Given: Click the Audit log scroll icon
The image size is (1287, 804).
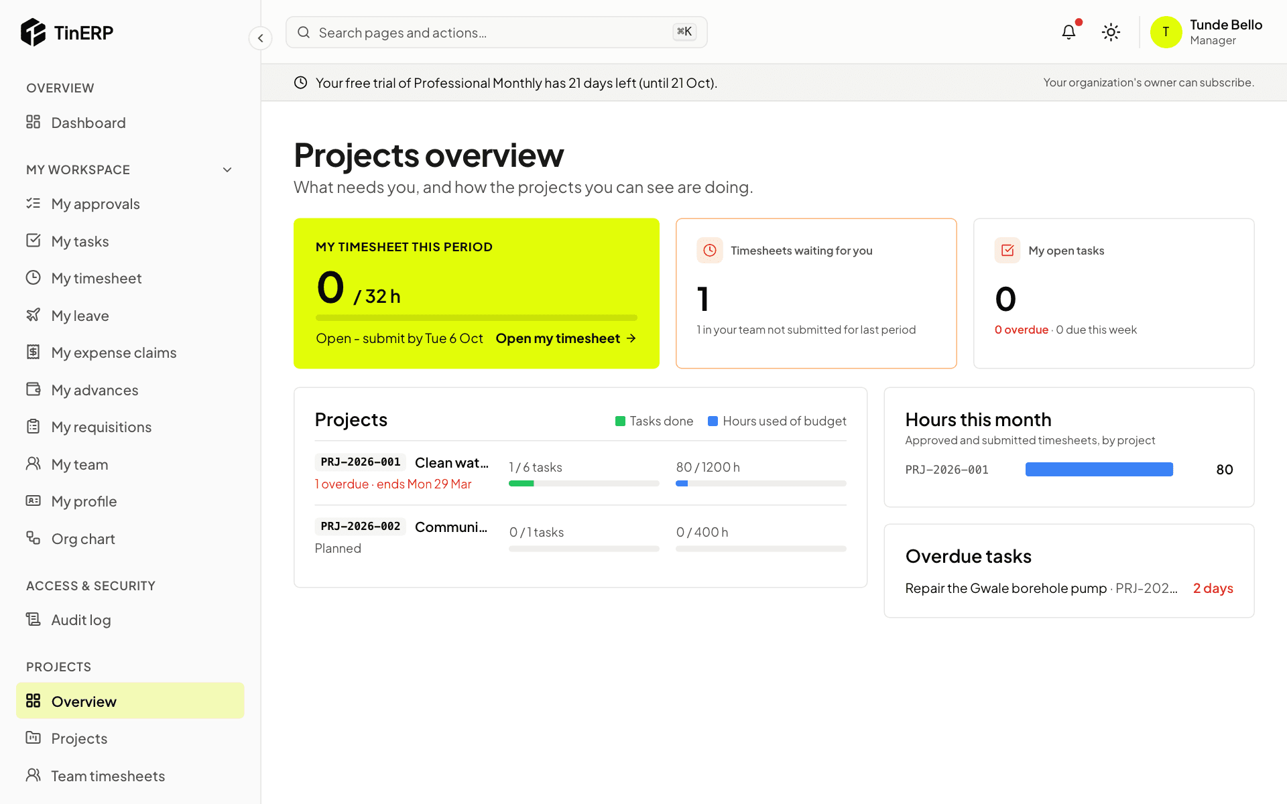Looking at the screenshot, I should (x=34, y=619).
